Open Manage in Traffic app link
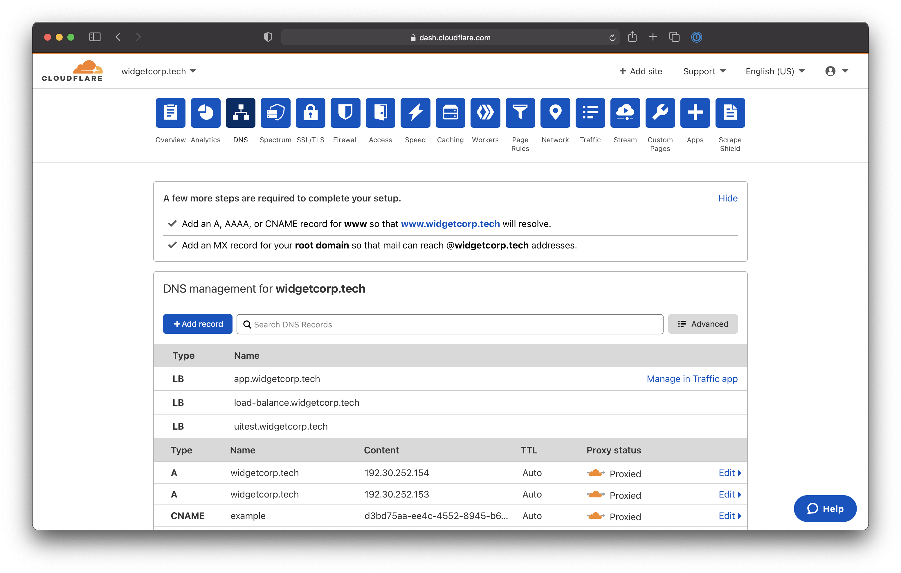Viewport: 901px width, 573px height. [692, 379]
